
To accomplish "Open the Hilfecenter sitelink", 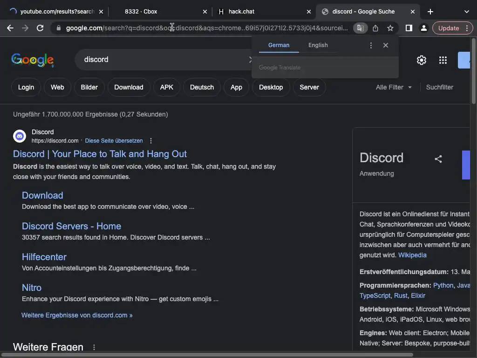I will pyautogui.click(x=44, y=257).
